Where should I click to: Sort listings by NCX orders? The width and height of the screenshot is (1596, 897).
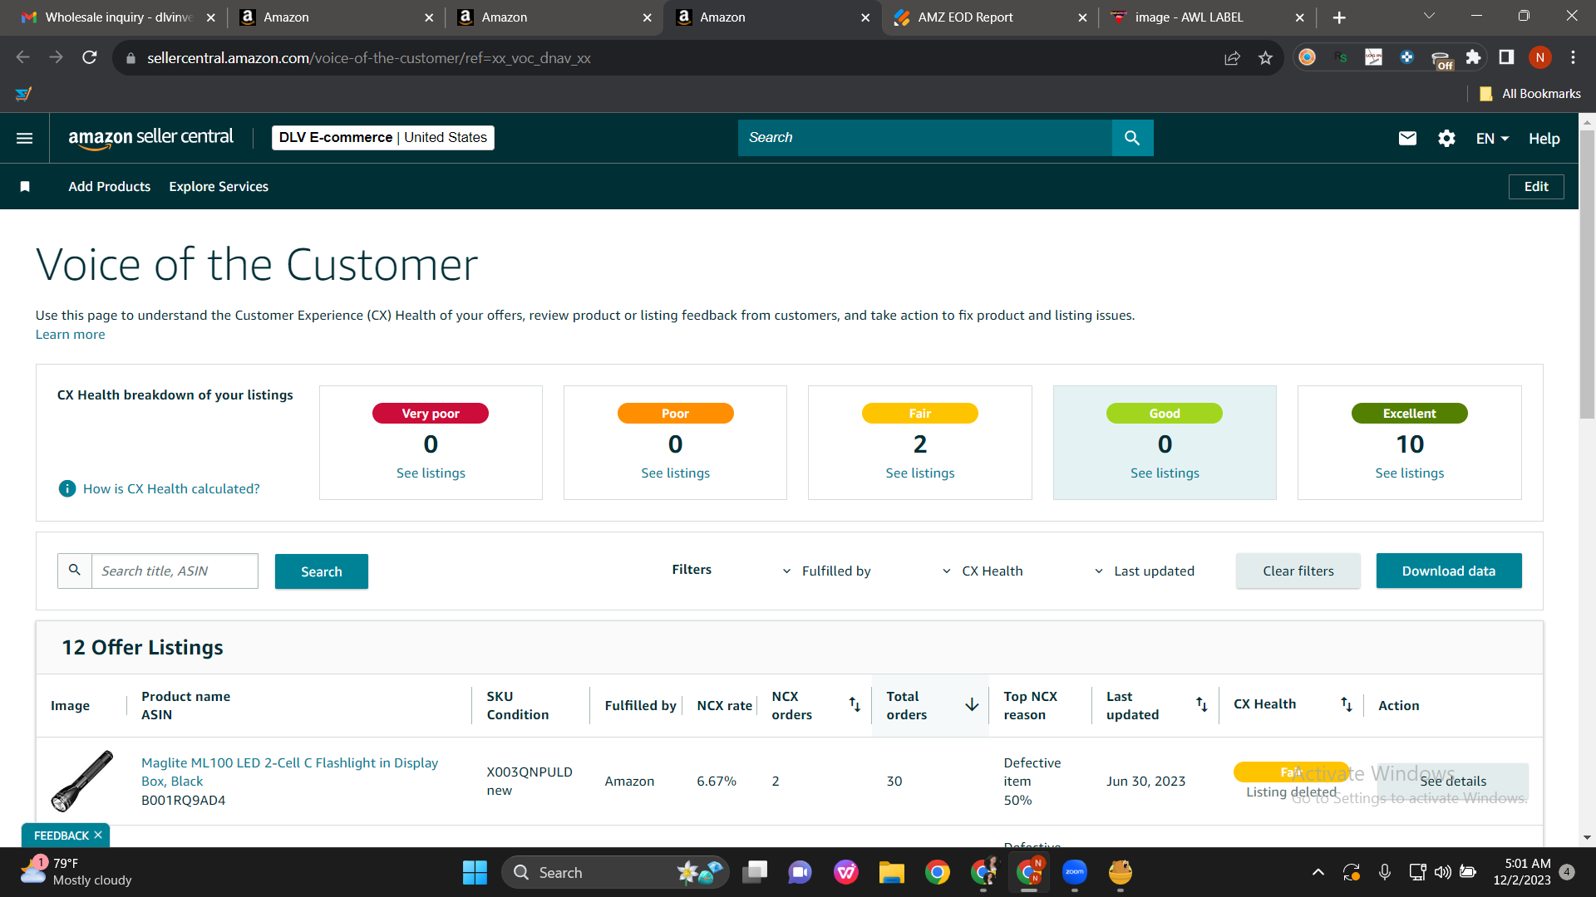coord(855,705)
